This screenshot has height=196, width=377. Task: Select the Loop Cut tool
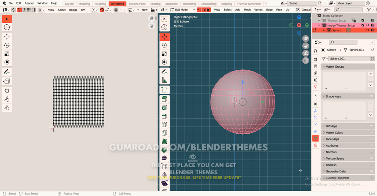pos(164,125)
